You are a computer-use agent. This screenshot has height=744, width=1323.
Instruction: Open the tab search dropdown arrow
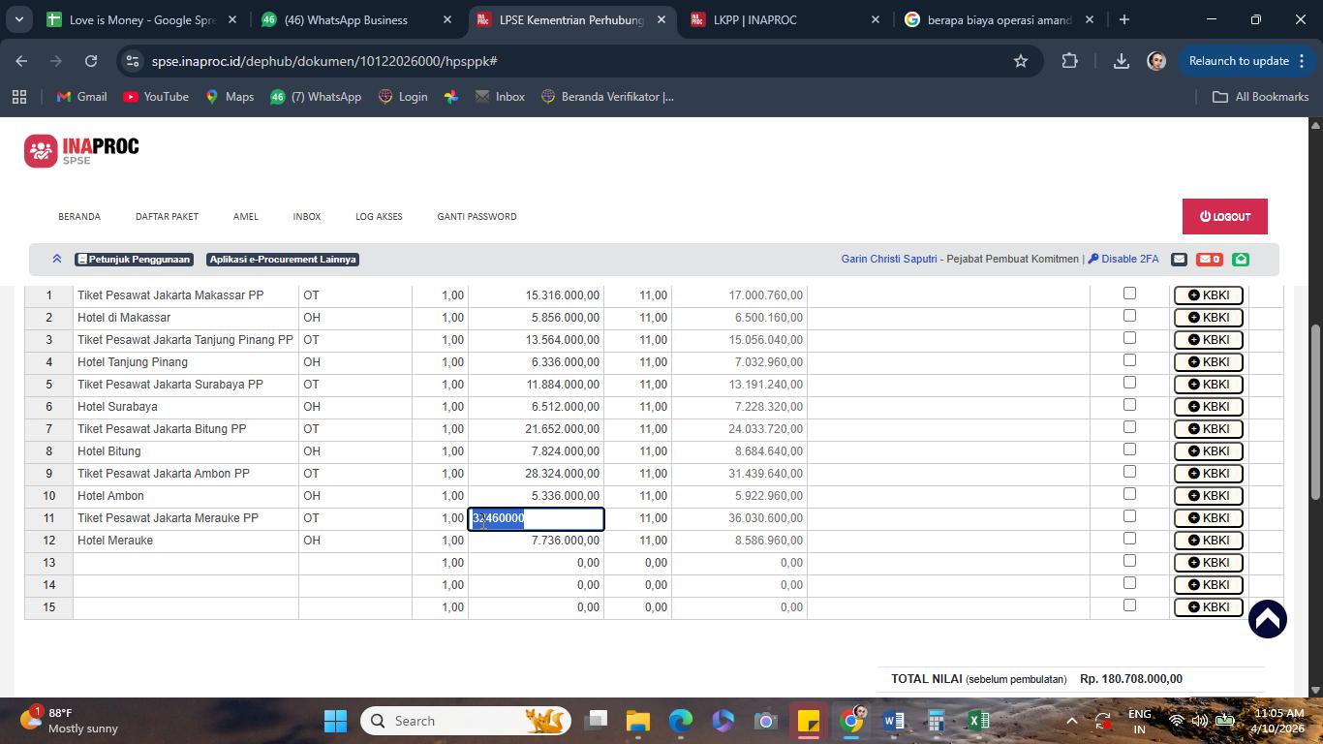coord(18,19)
